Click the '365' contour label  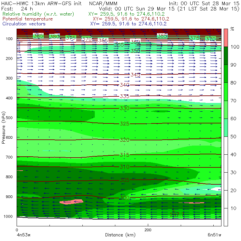[103, 41]
